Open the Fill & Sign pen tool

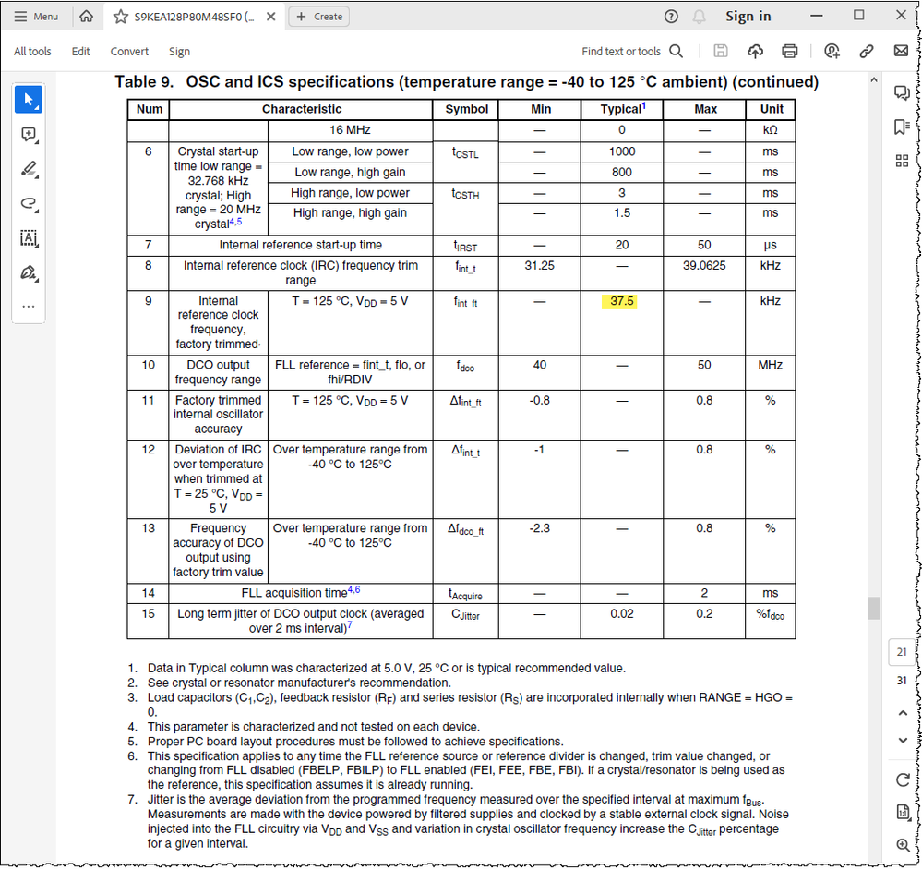coord(29,272)
